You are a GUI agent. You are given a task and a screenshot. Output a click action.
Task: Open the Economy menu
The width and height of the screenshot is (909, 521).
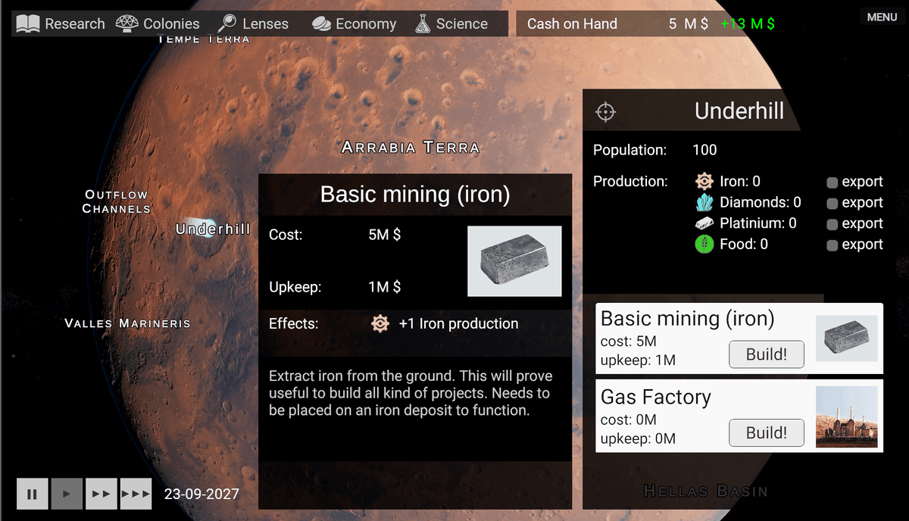pyautogui.click(x=354, y=23)
